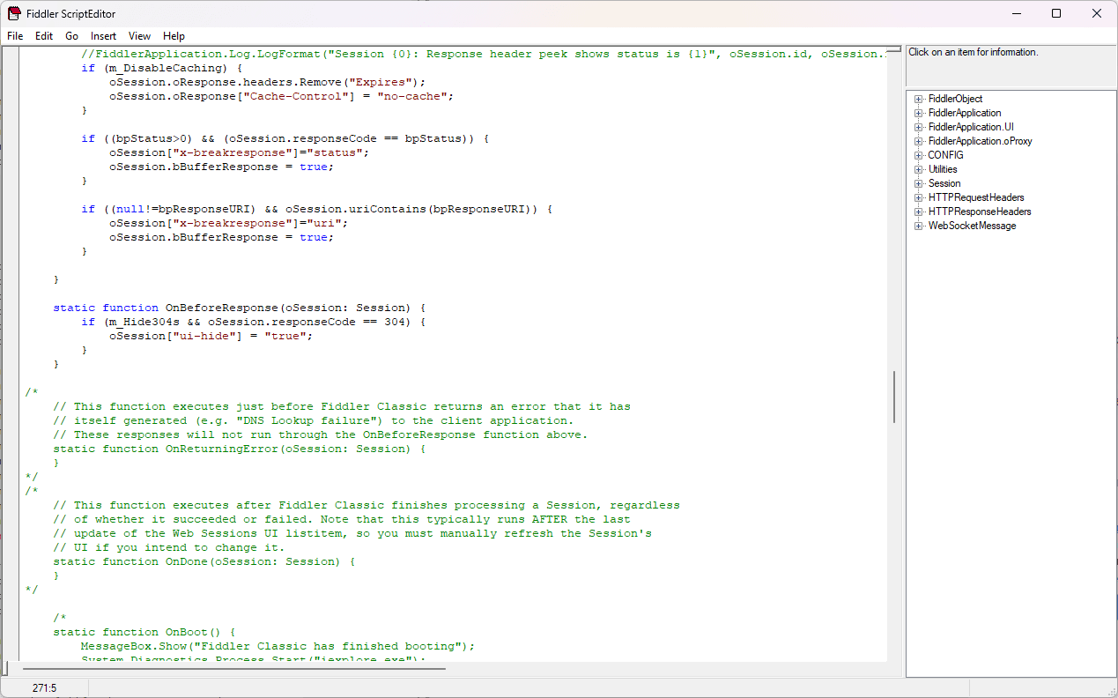
Task: Open the Edit menu
Action: pyautogui.click(x=44, y=36)
